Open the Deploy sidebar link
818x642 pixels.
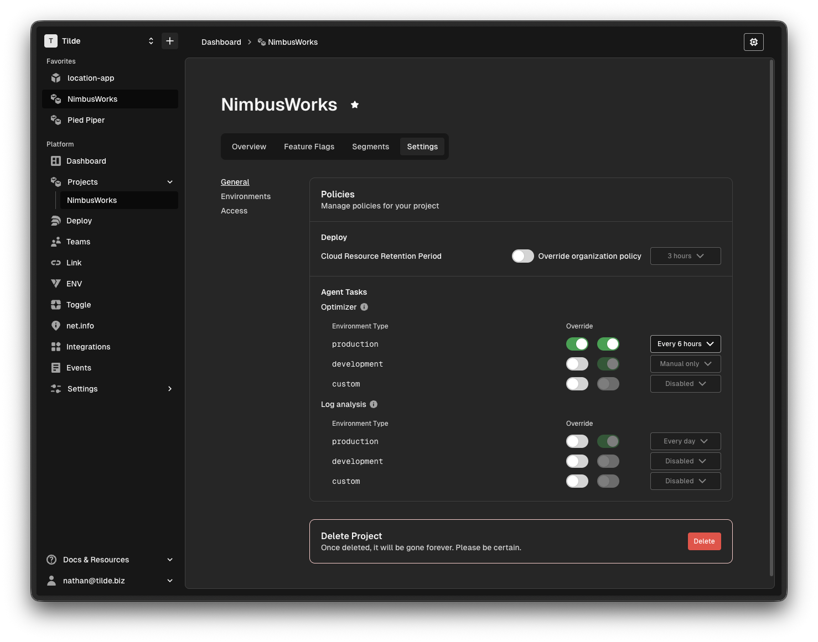(110, 221)
